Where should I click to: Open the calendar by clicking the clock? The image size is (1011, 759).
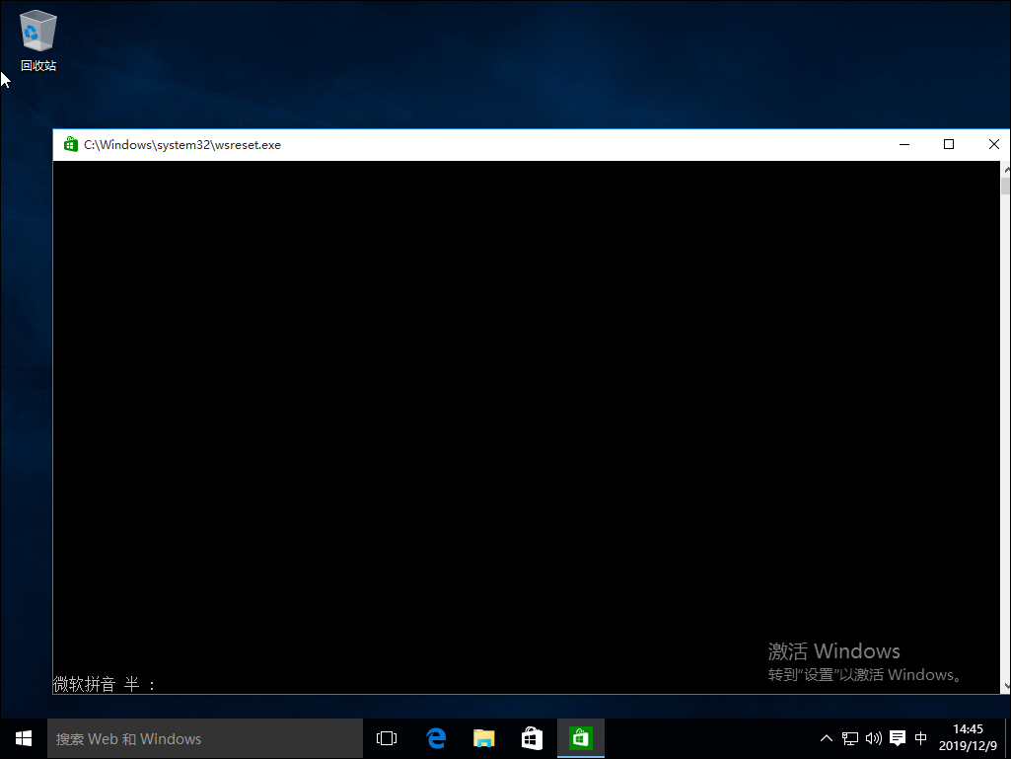click(x=968, y=737)
